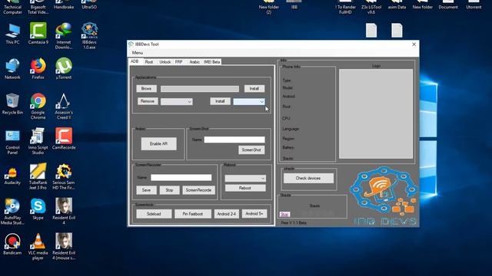Click the Sideload button
492x276 pixels.
154,214
